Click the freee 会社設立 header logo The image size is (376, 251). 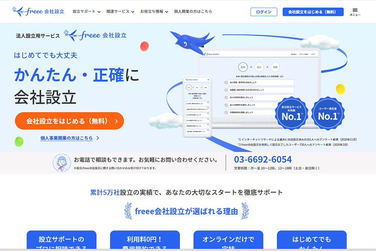[x=38, y=12]
